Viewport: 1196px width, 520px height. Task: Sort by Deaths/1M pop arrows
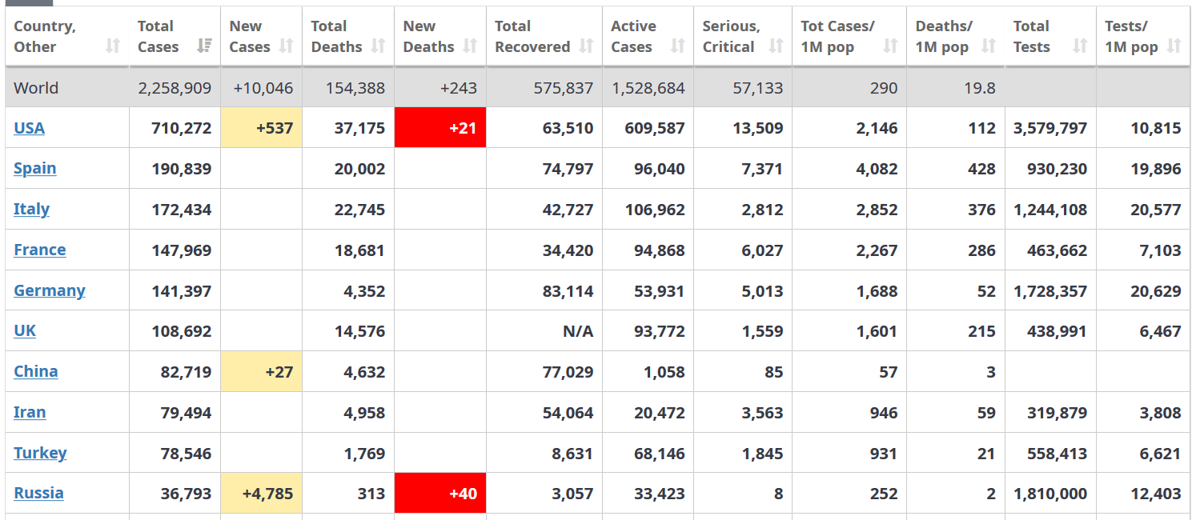989,46
